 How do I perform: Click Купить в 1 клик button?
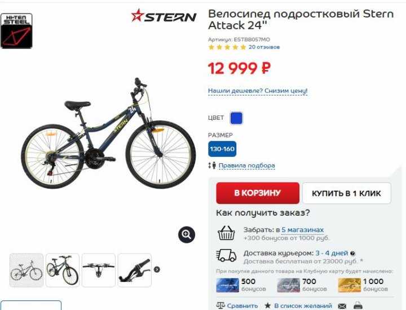coord(346,193)
